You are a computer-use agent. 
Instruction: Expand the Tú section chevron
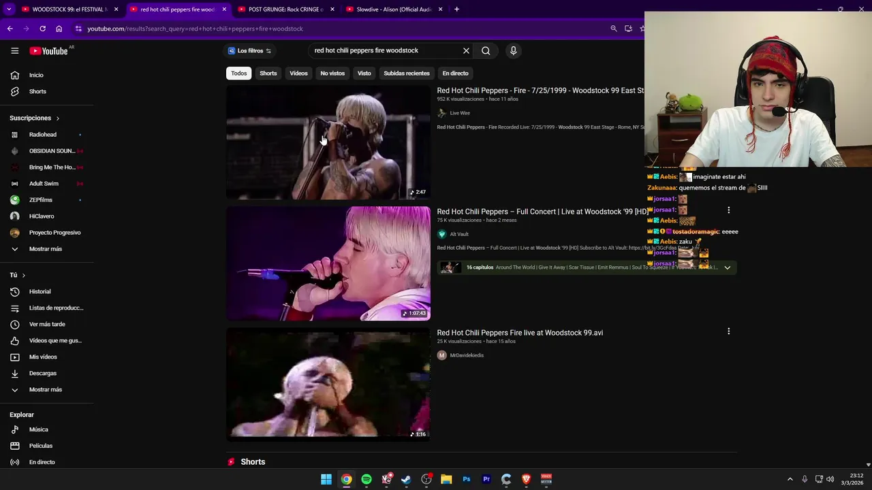pyautogui.click(x=24, y=275)
